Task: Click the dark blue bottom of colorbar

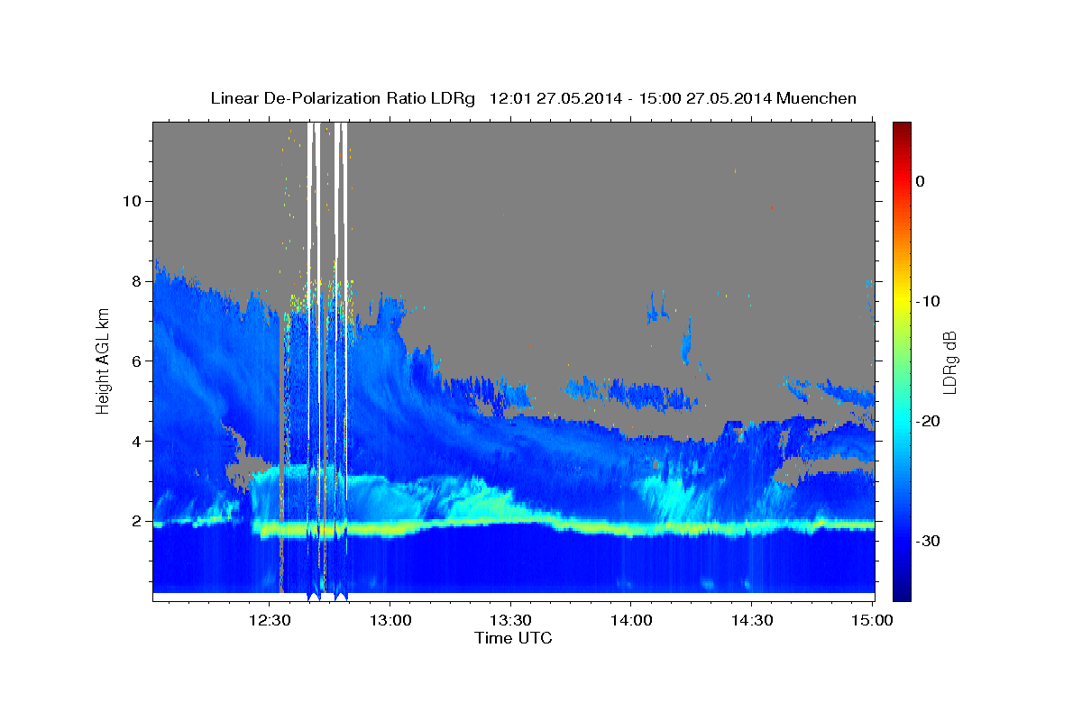Action: coord(902,593)
